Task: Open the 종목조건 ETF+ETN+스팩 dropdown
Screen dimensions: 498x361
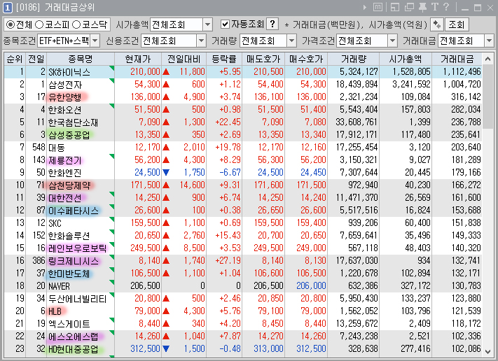Action: point(95,41)
